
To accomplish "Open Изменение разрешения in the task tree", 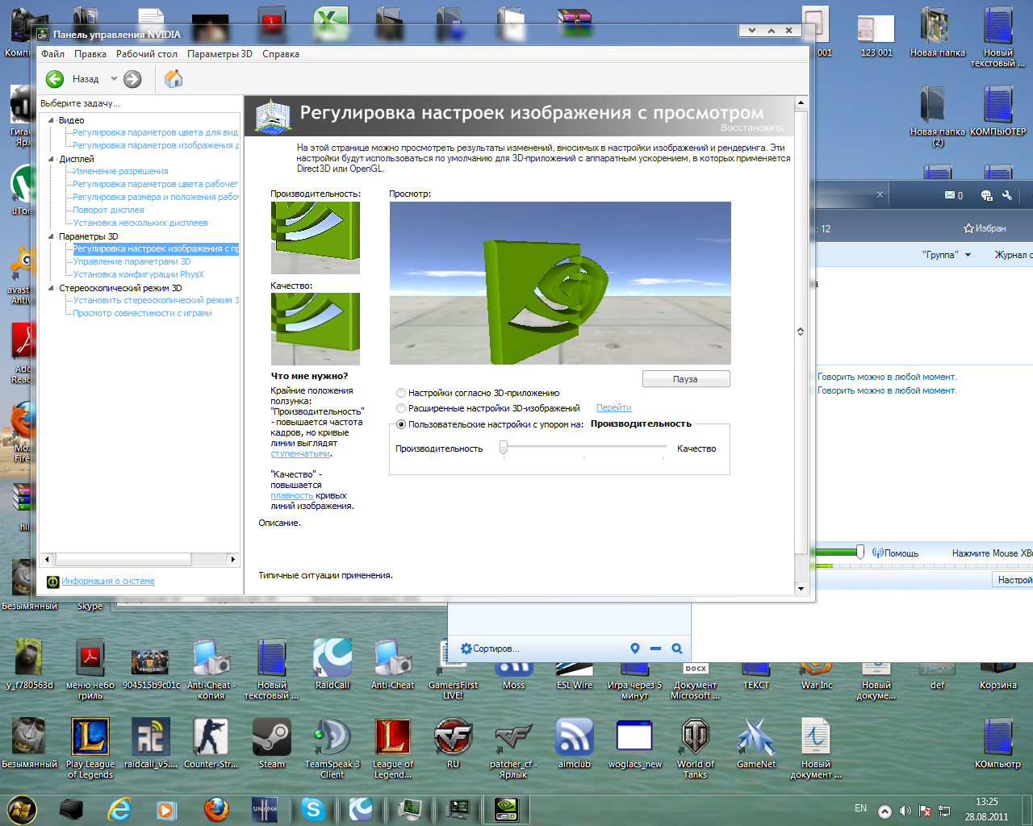I will click(x=120, y=171).
